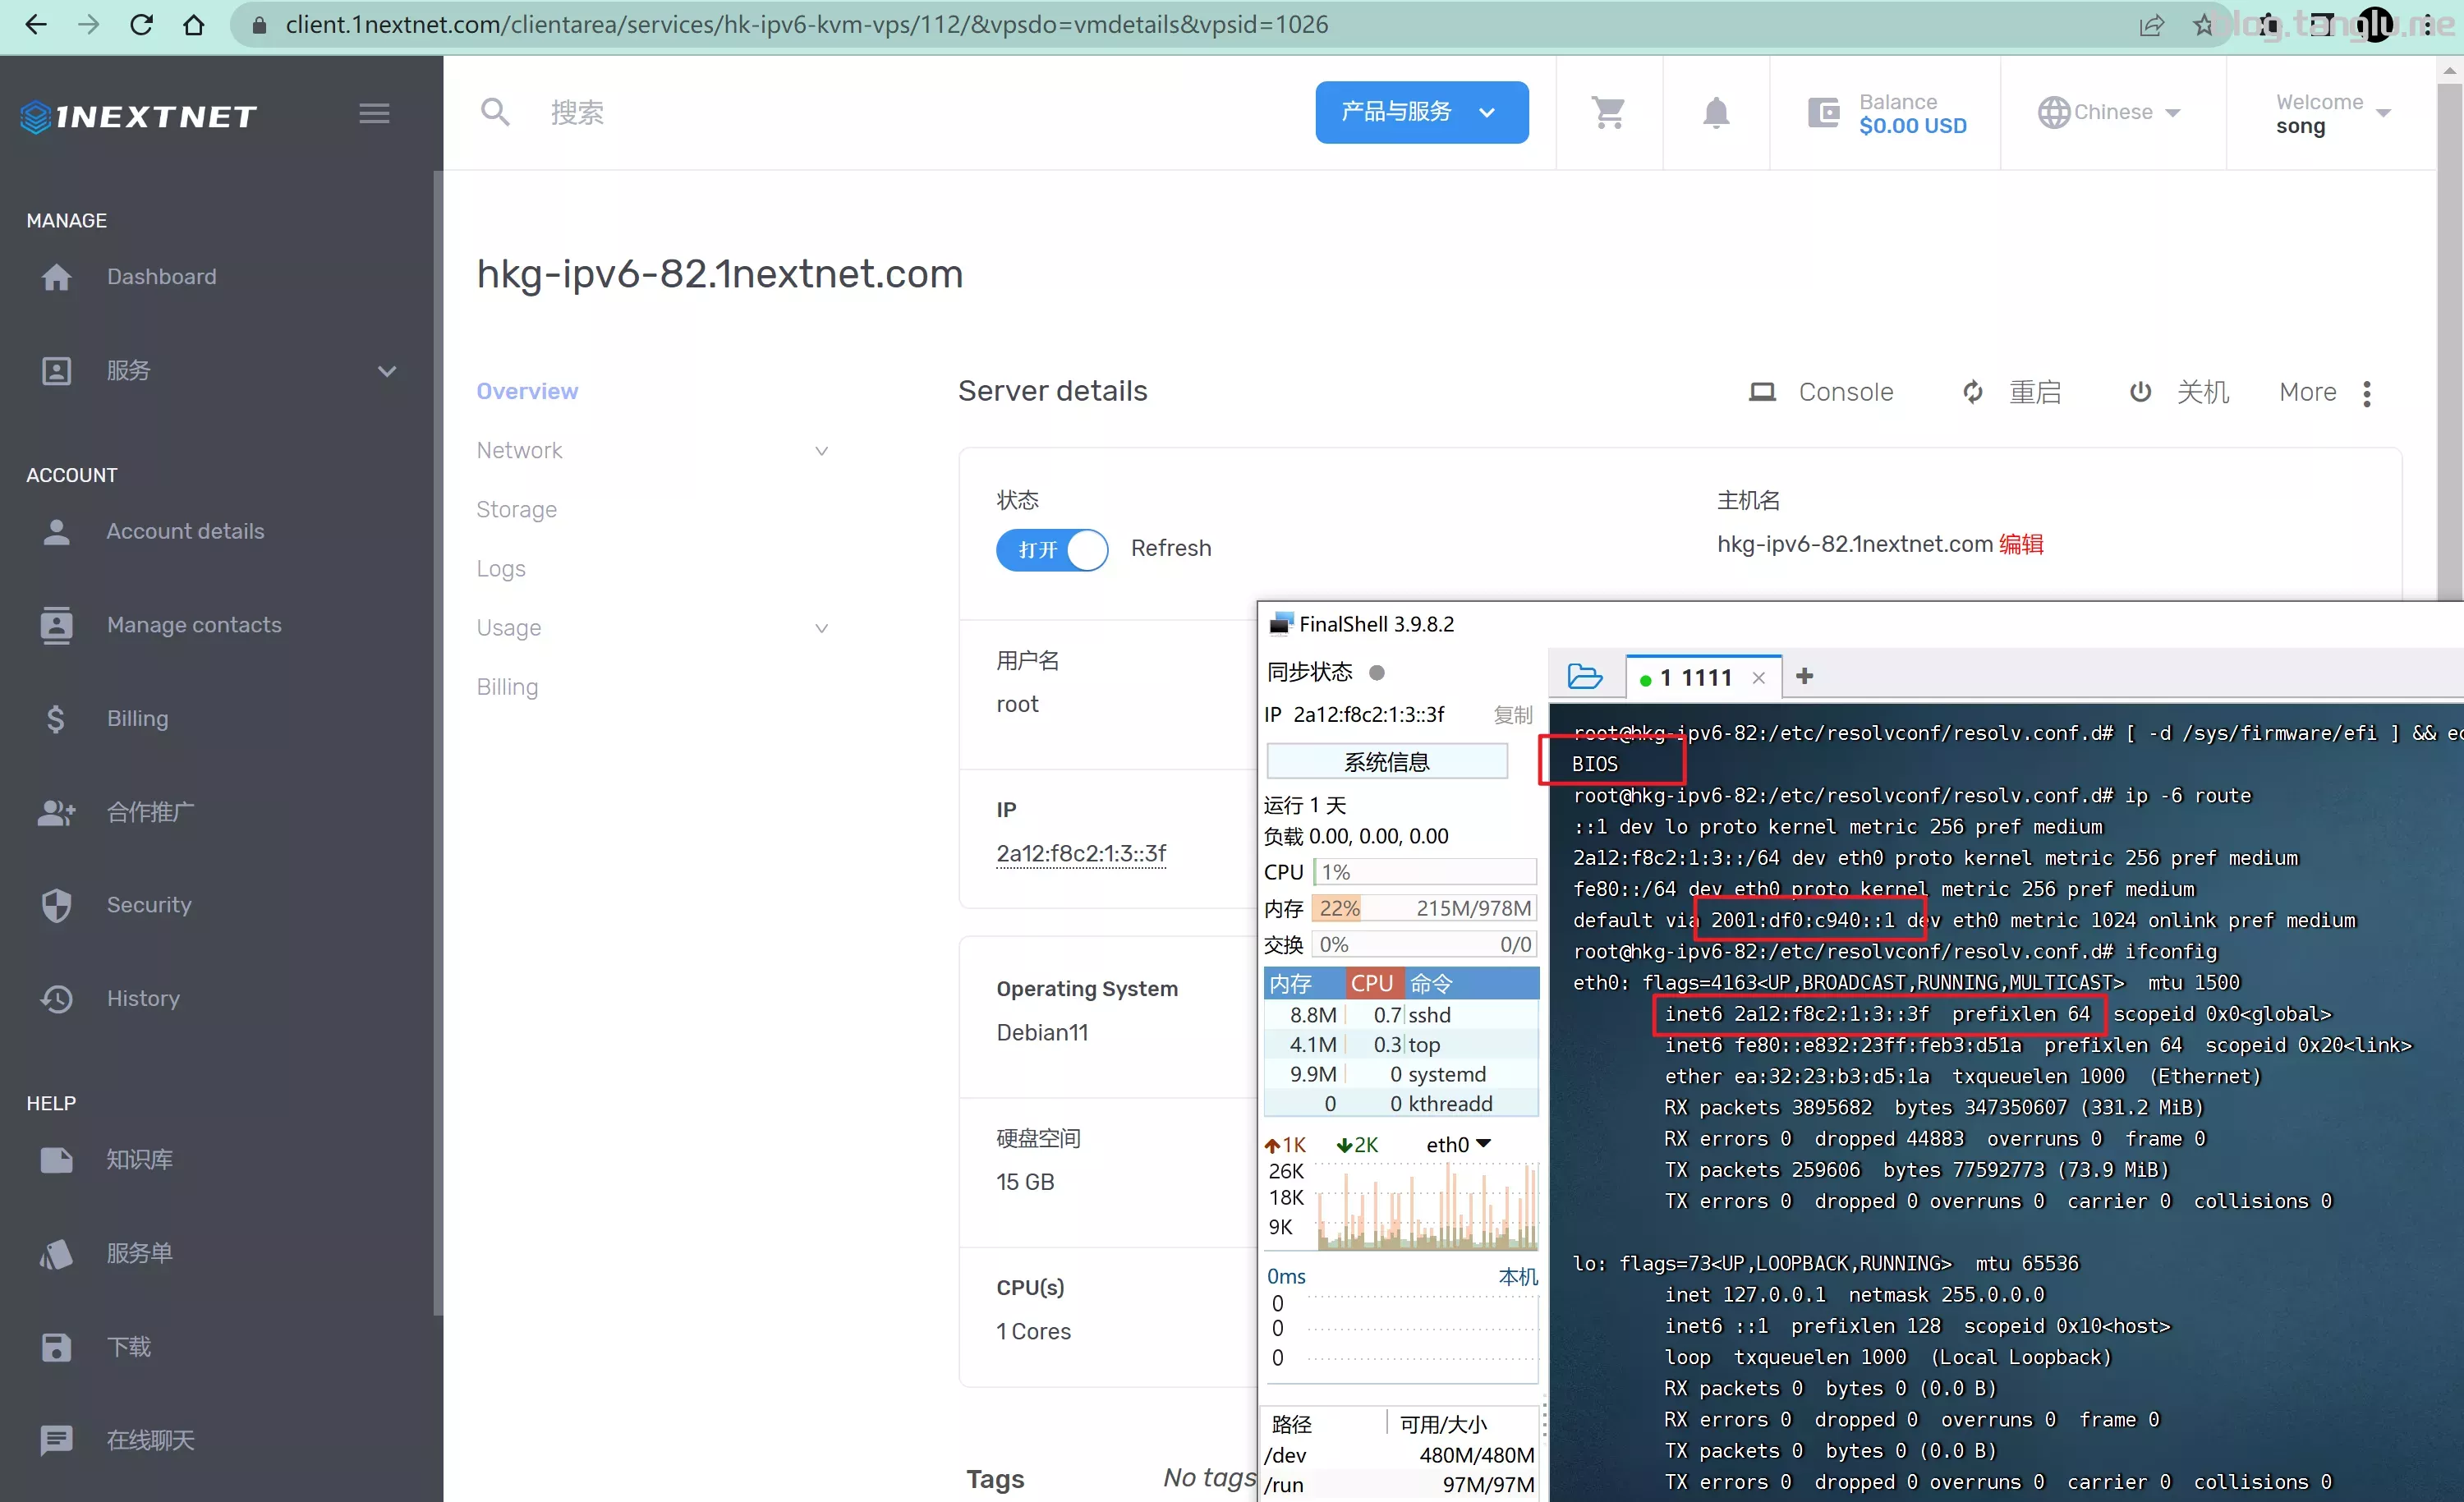This screenshot has width=2464, height=1502.
Task: Toggle the server power switch 打开
Action: tap(1051, 549)
